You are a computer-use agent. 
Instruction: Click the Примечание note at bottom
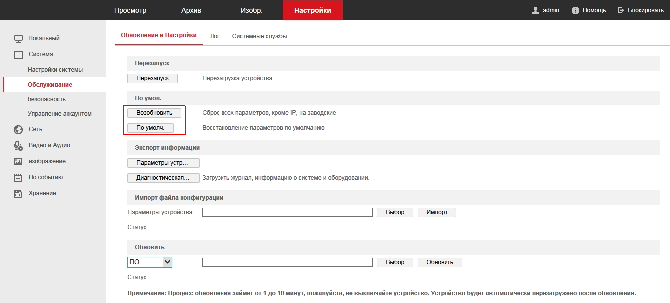point(382,293)
